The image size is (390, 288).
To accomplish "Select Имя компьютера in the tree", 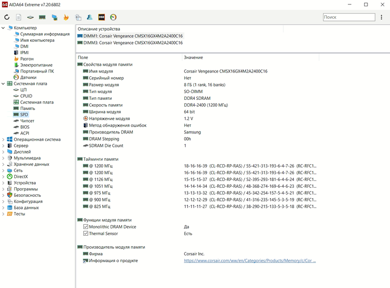I will click(x=37, y=40).
